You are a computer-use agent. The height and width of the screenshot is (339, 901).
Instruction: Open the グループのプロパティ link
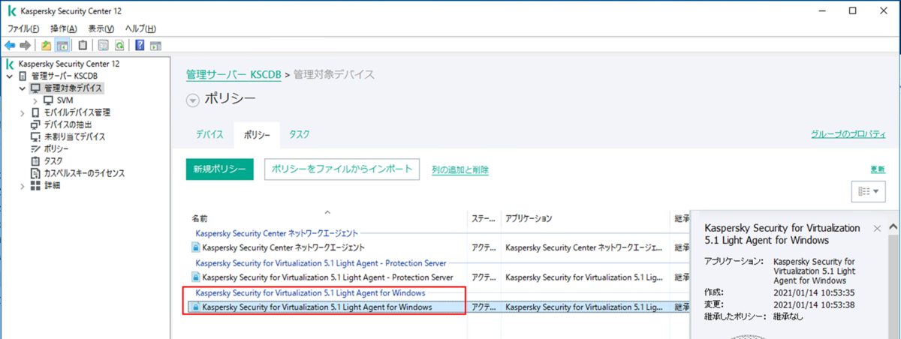(848, 134)
